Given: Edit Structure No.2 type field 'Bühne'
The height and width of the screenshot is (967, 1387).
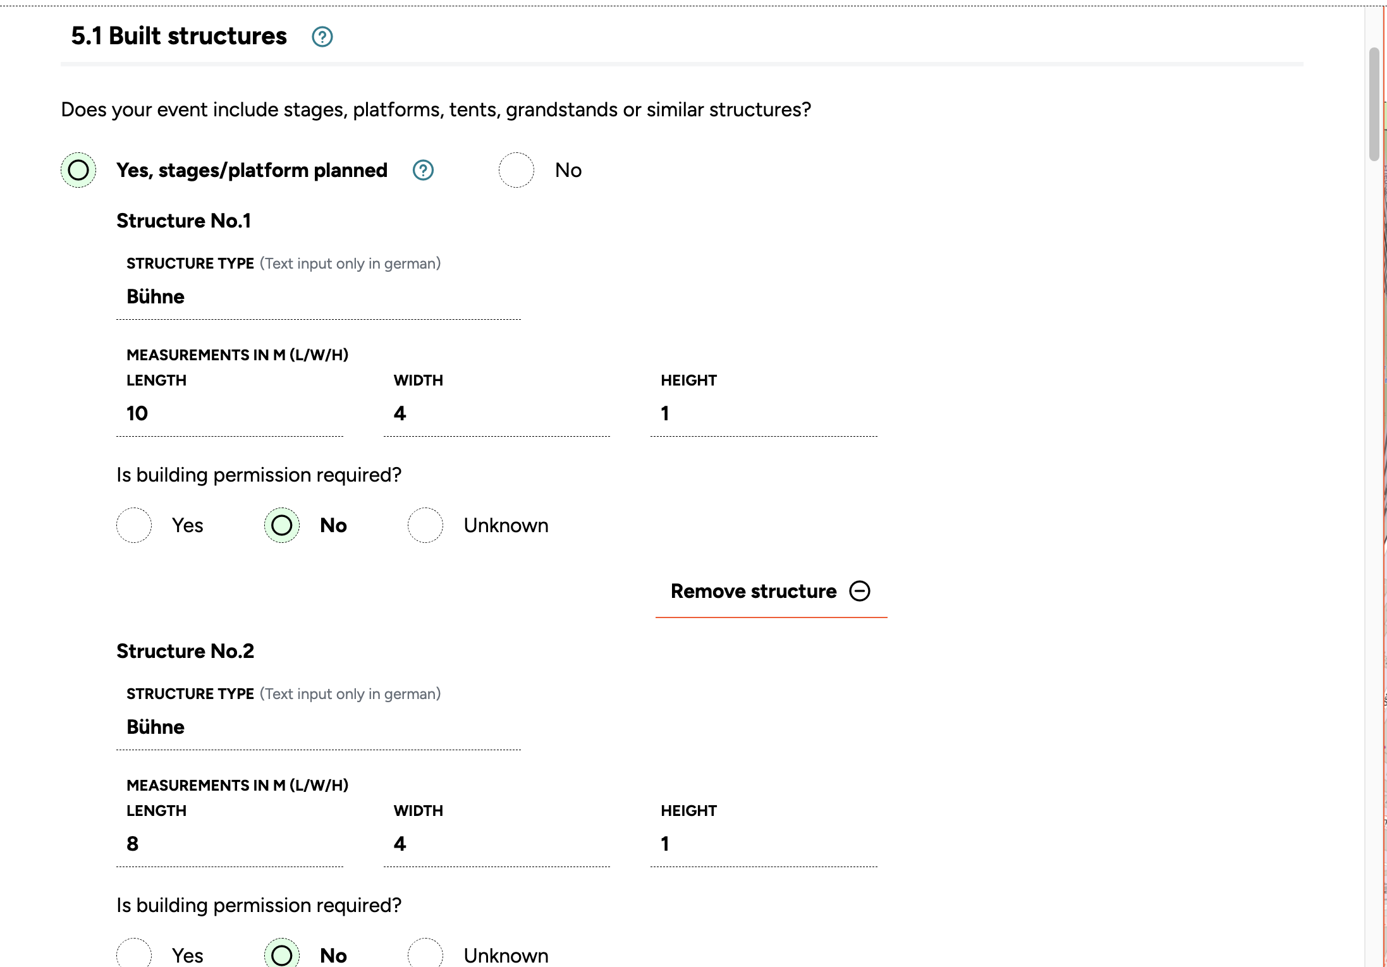Looking at the screenshot, I should (x=318, y=727).
